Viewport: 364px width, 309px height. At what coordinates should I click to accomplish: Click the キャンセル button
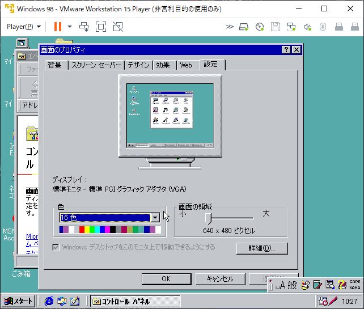click(x=220, y=279)
